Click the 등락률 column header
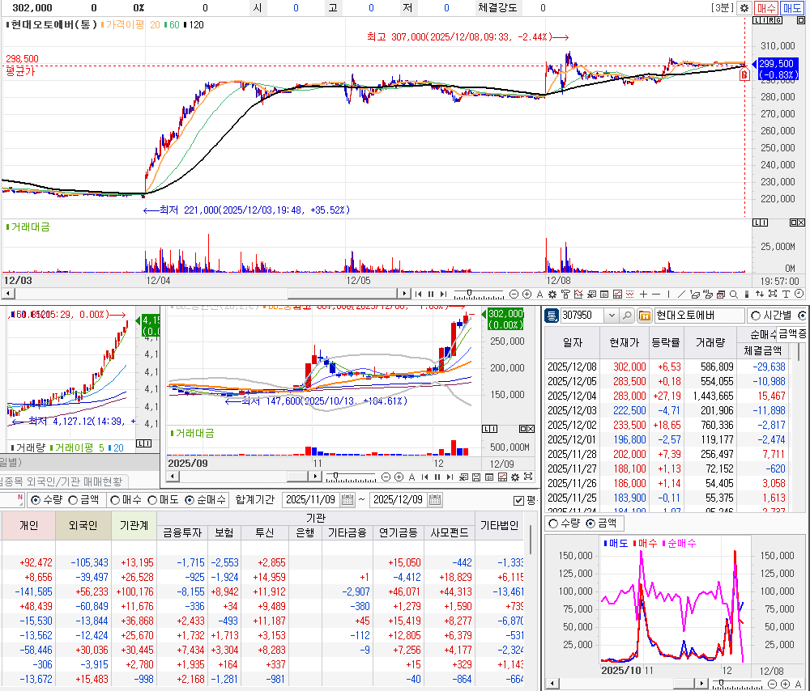This screenshot has width=810, height=691. [x=667, y=342]
